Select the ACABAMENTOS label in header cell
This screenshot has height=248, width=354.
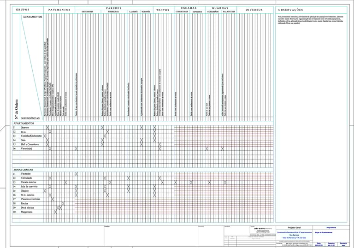tap(33, 17)
